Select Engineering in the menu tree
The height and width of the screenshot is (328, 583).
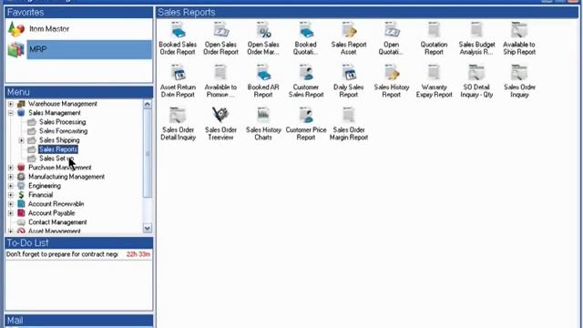pyautogui.click(x=45, y=186)
